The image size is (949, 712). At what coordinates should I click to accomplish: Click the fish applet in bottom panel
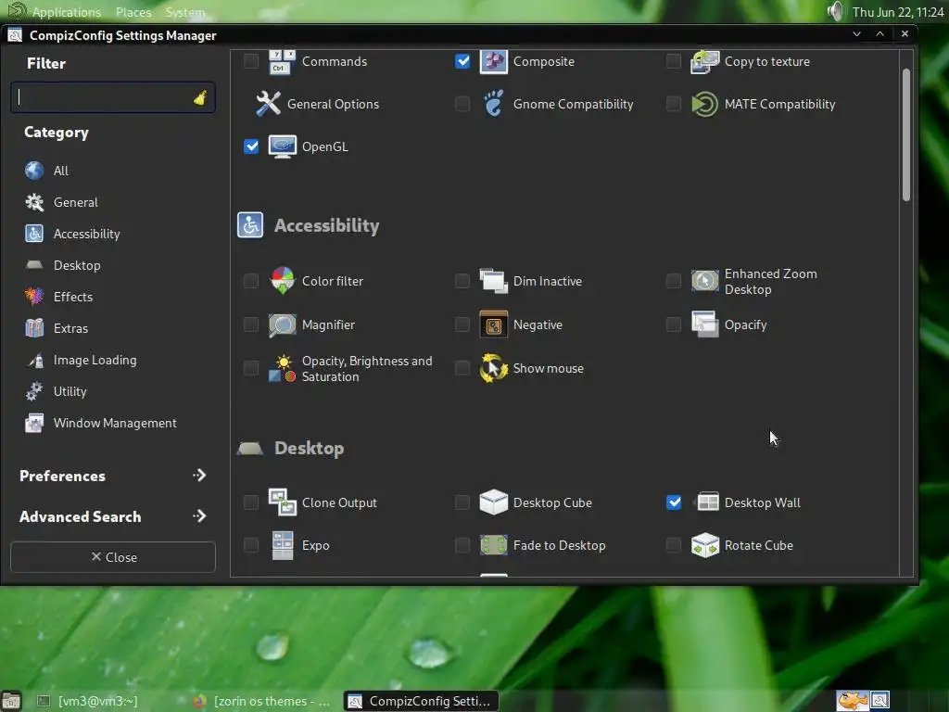coord(853,701)
